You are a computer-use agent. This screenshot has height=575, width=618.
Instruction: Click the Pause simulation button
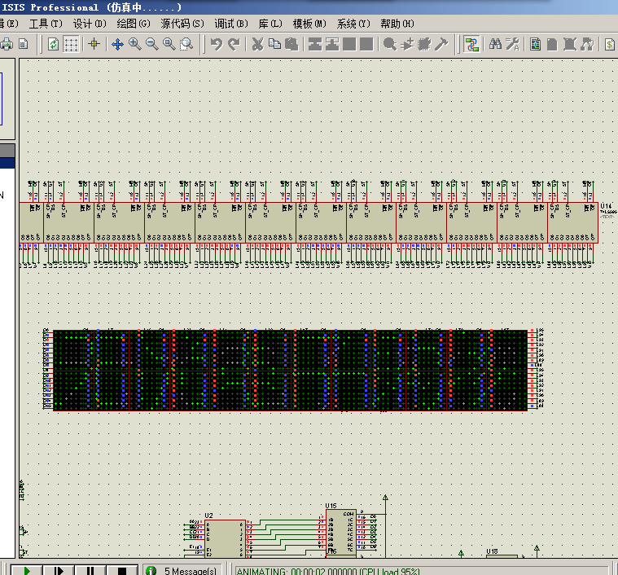pos(90,570)
